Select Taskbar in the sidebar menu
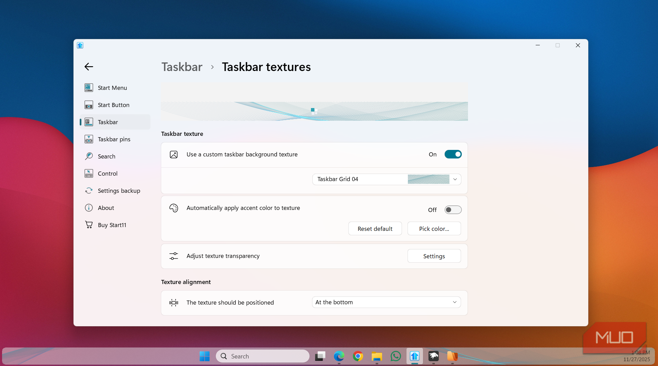This screenshot has height=366, width=658. click(x=115, y=122)
